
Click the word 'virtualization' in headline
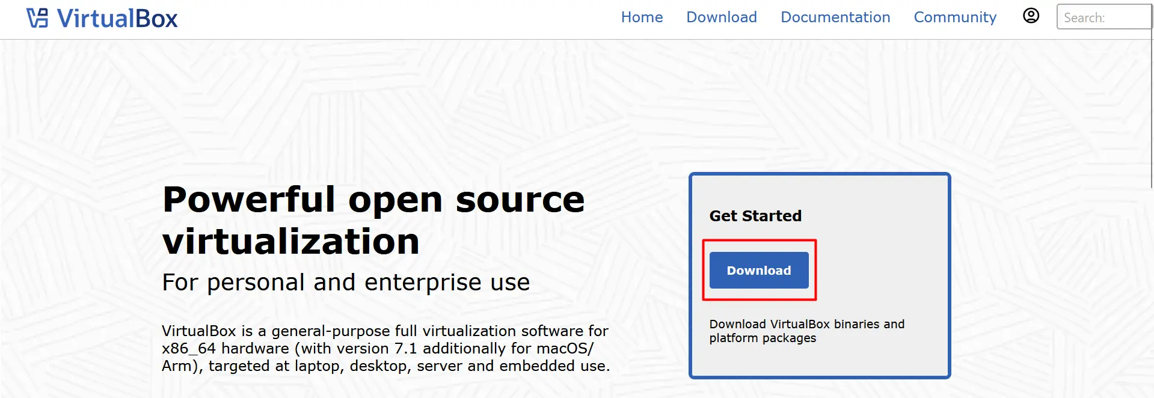(x=290, y=242)
